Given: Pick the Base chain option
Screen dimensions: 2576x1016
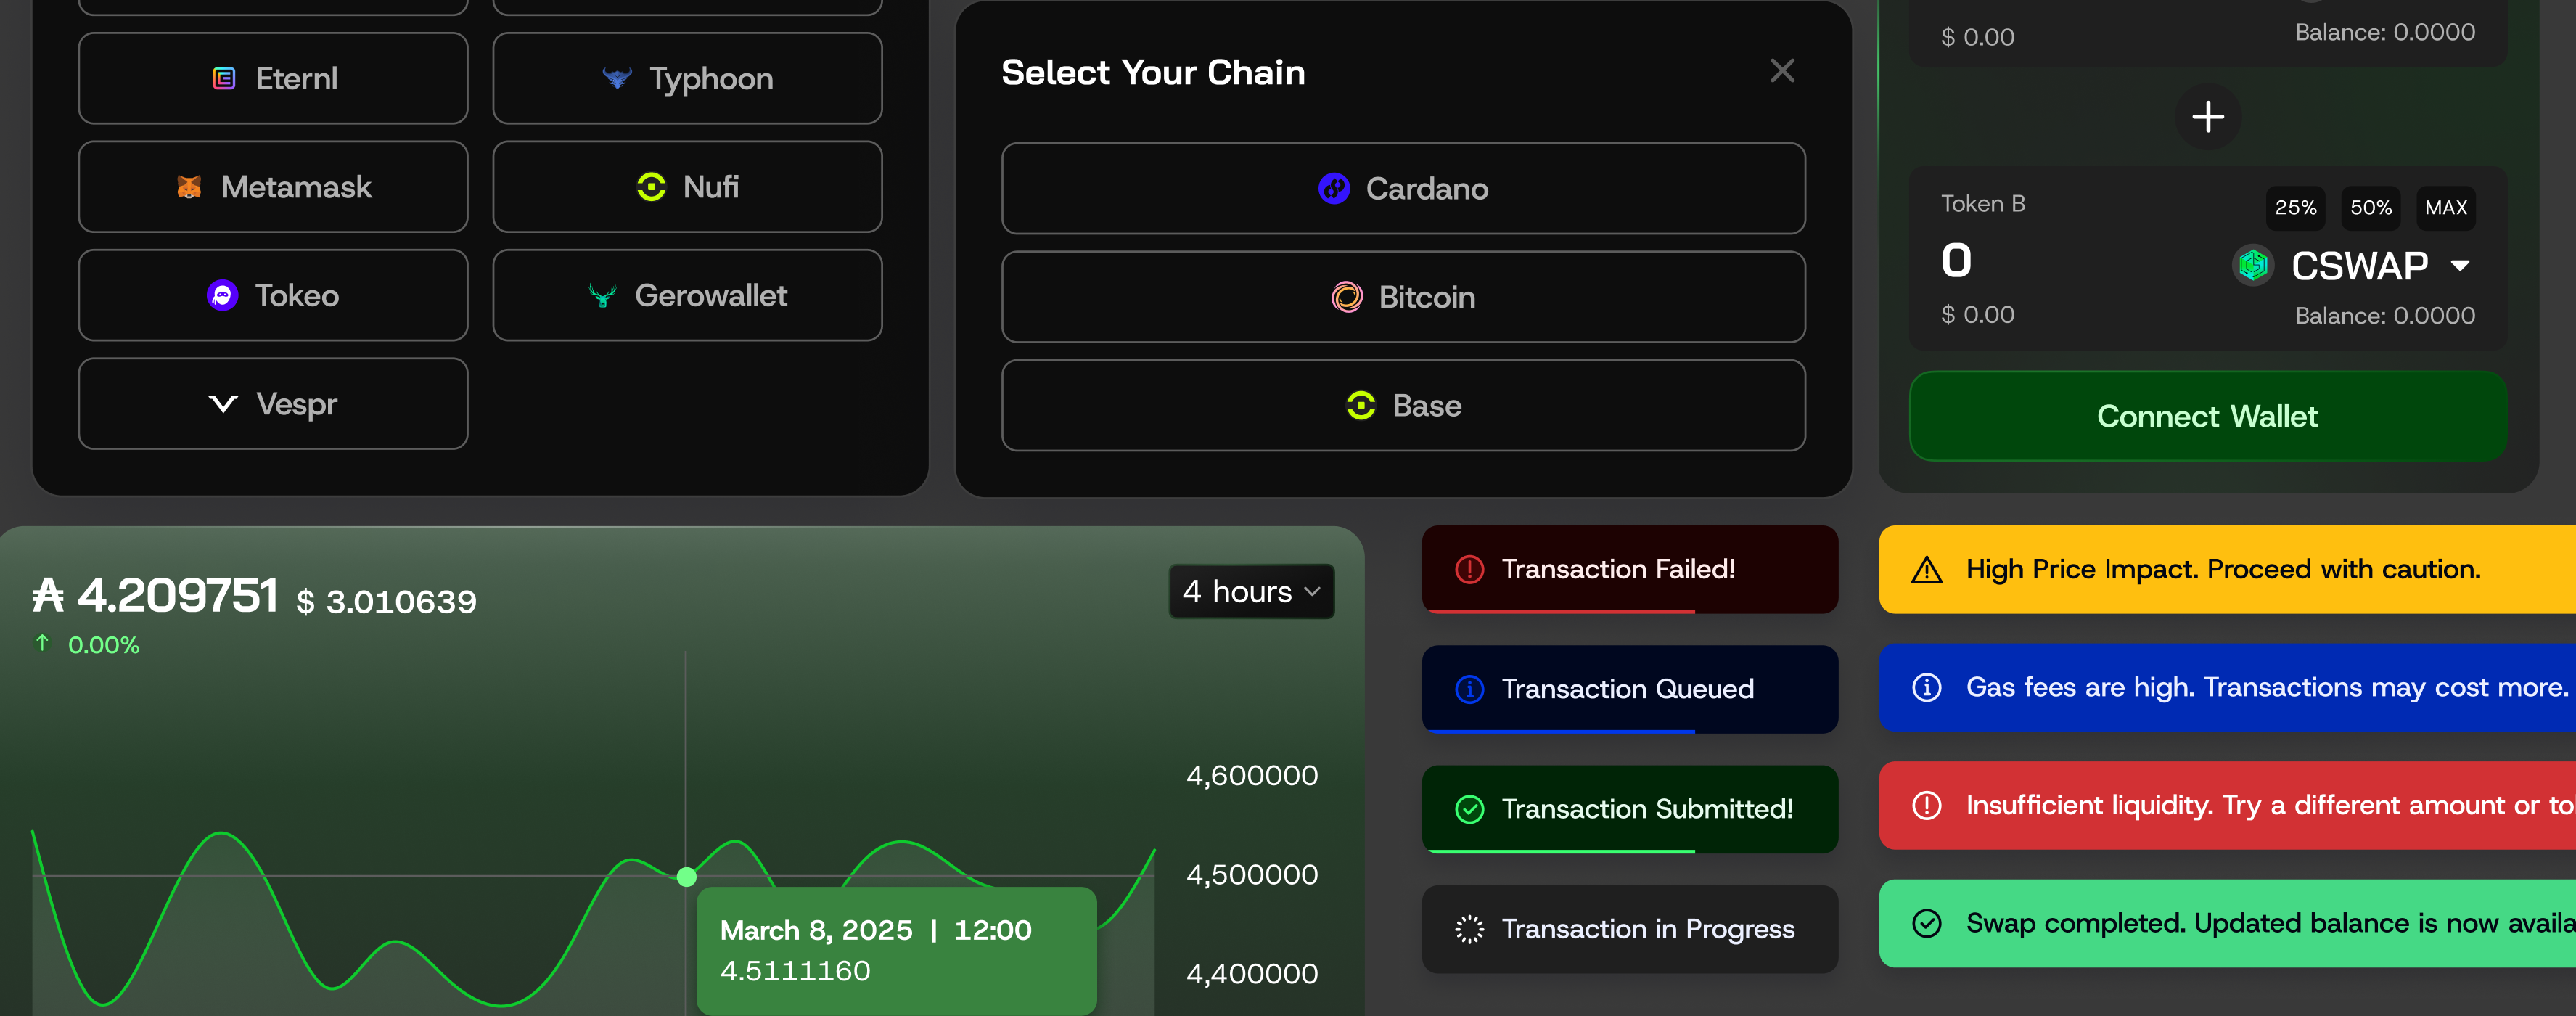Looking at the screenshot, I should (x=1403, y=406).
